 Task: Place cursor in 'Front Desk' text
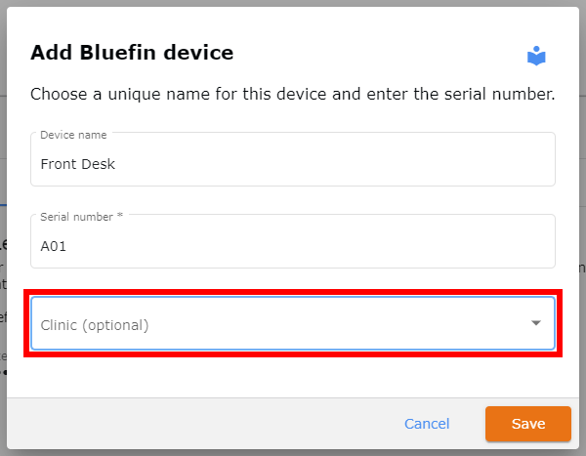pos(78,164)
